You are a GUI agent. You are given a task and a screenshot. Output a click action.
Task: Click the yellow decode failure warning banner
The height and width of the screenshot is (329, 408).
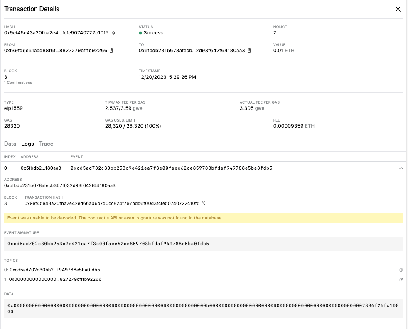pyautogui.click(x=204, y=218)
